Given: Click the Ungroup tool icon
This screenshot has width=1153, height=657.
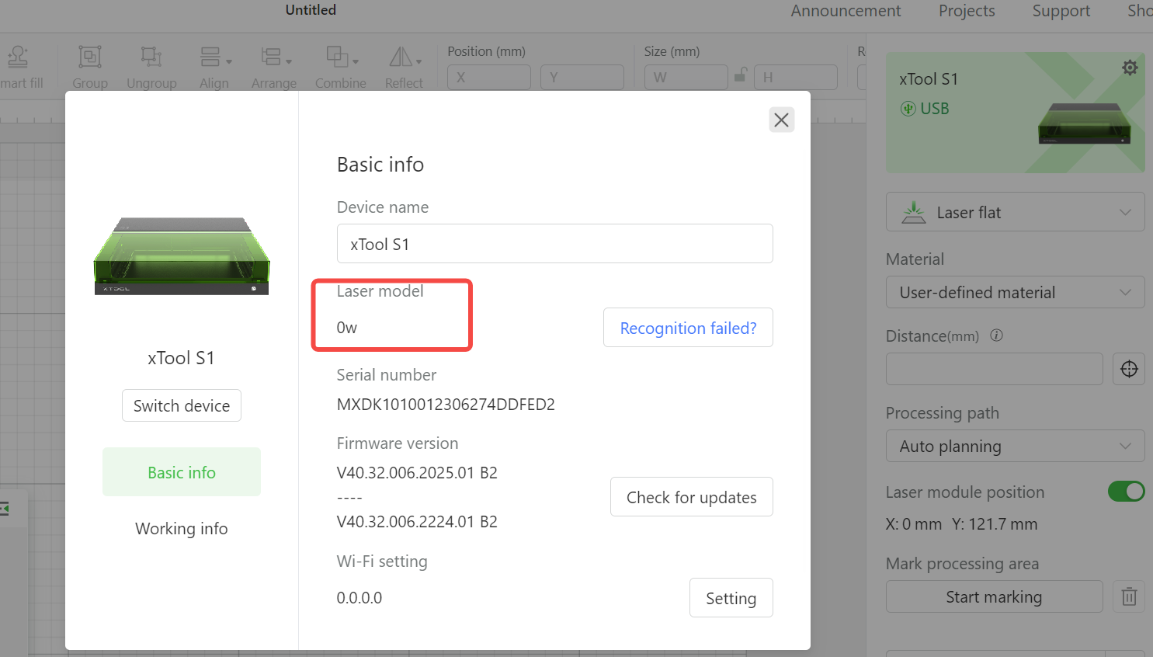Looking at the screenshot, I should 151,57.
